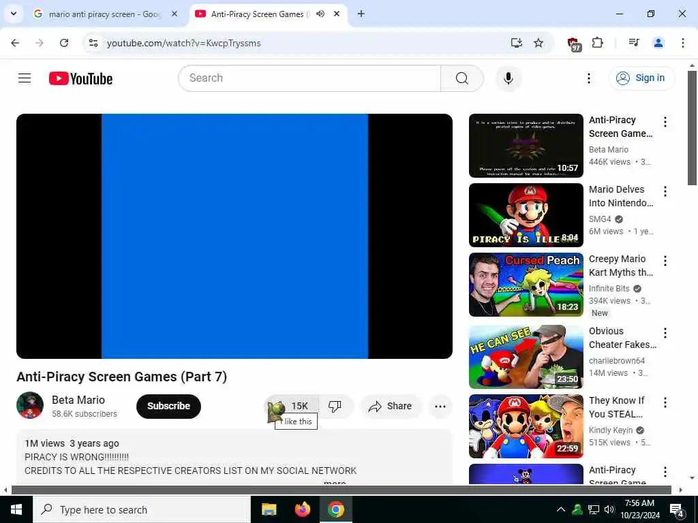Open media controls icon in Chrome toolbar
The width and height of the screenshot is (698, 523).
pos(634,43)
